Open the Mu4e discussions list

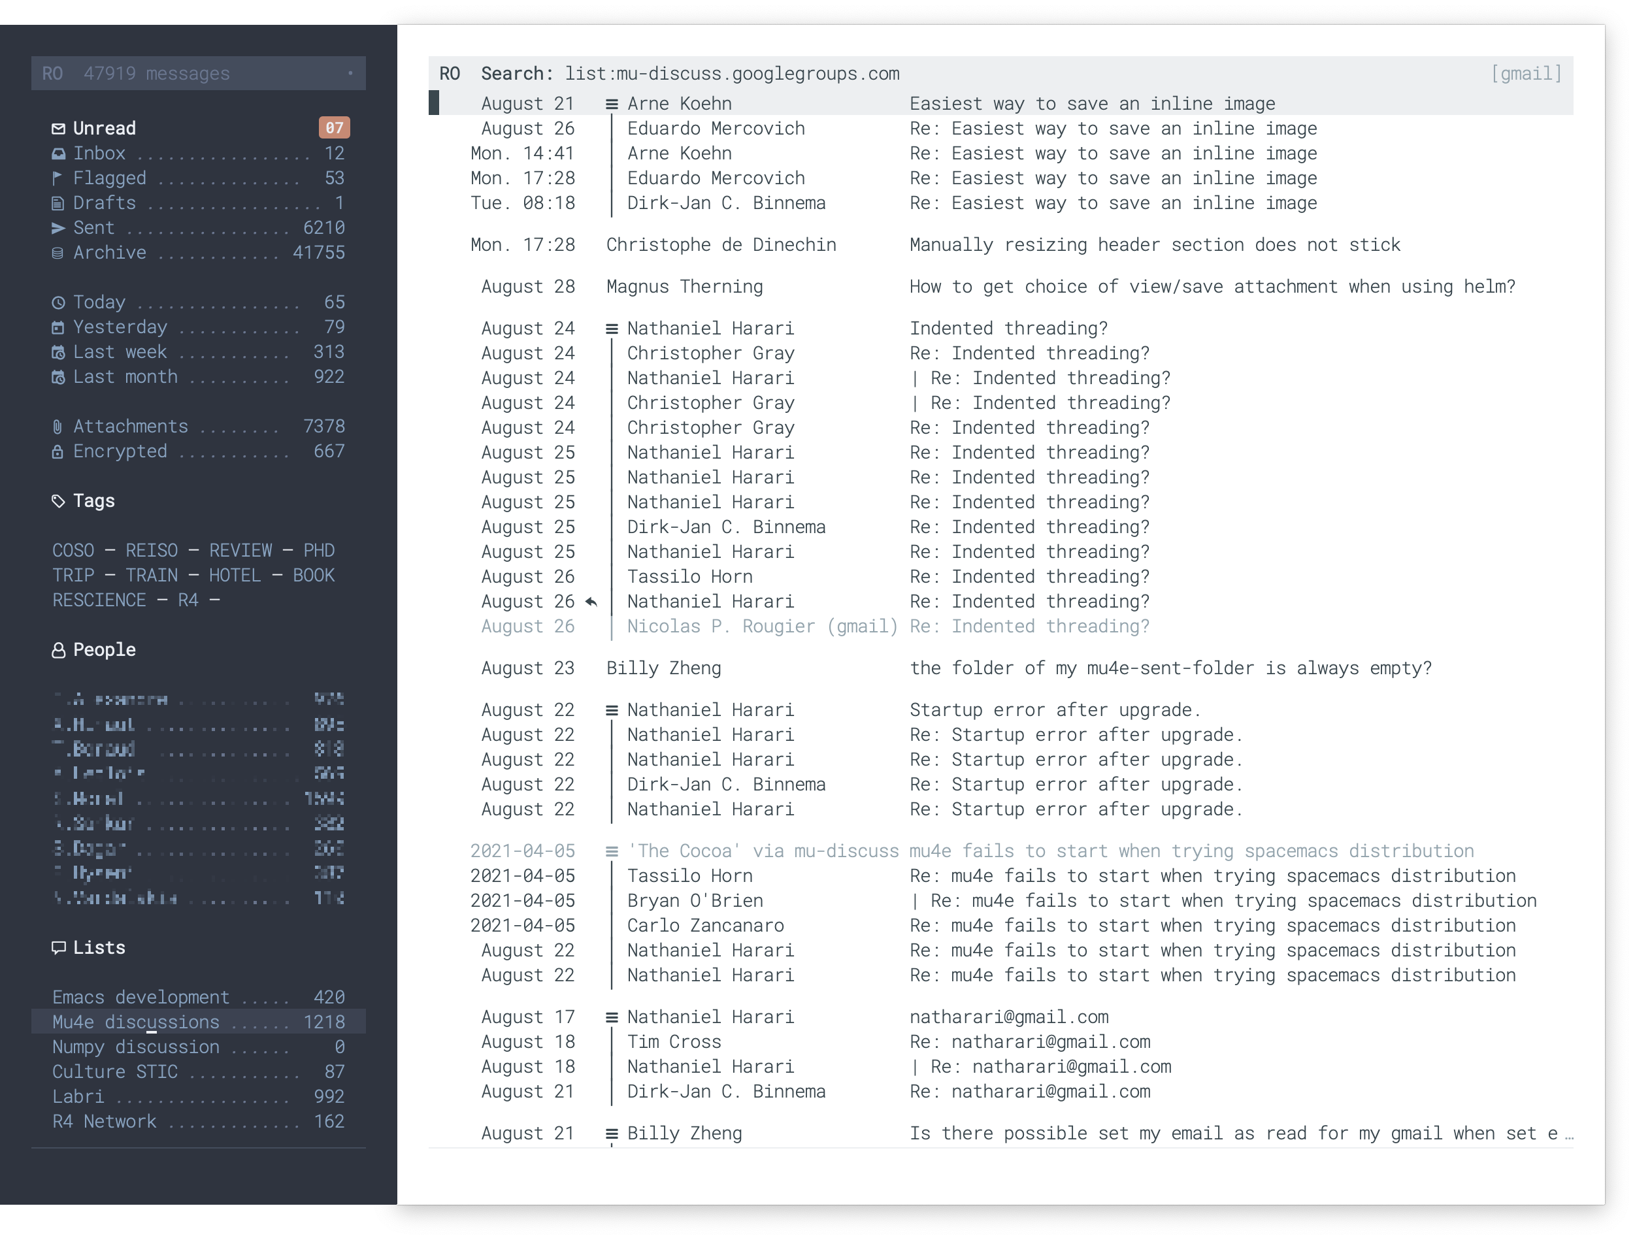pyautogui.click(x=136, y=1022)
